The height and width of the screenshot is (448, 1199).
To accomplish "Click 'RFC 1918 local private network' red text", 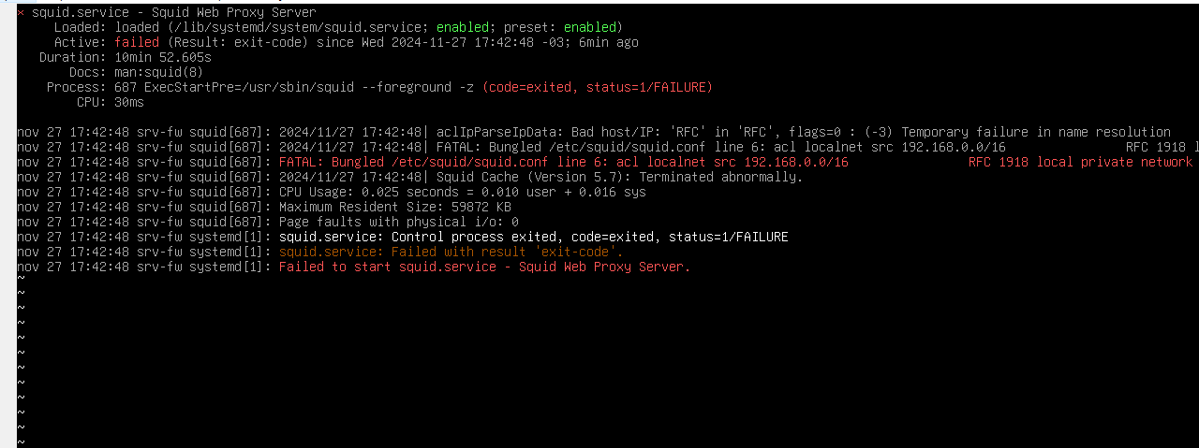I will tap(1080, 162).
